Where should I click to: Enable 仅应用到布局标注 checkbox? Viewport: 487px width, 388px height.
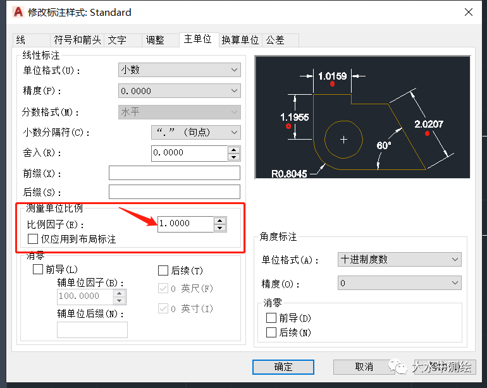(x=33, y=239)
